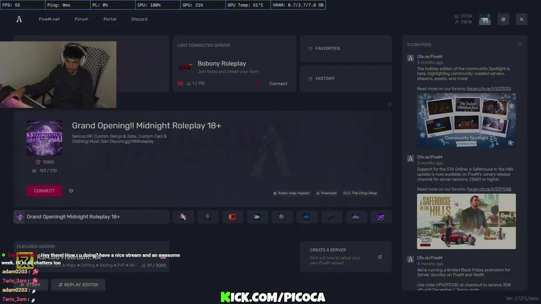The width and height of the screenshot is (541, 304).
Task: Click the upvote burst count 11050 icon
Action: (38, 162)
